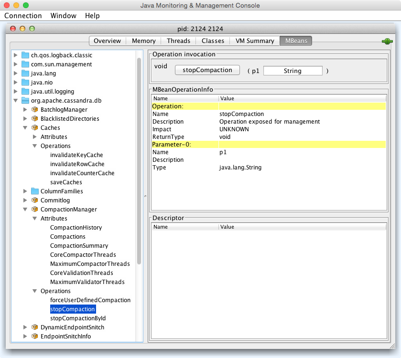Click the p1 String input field

coord(293,71)
